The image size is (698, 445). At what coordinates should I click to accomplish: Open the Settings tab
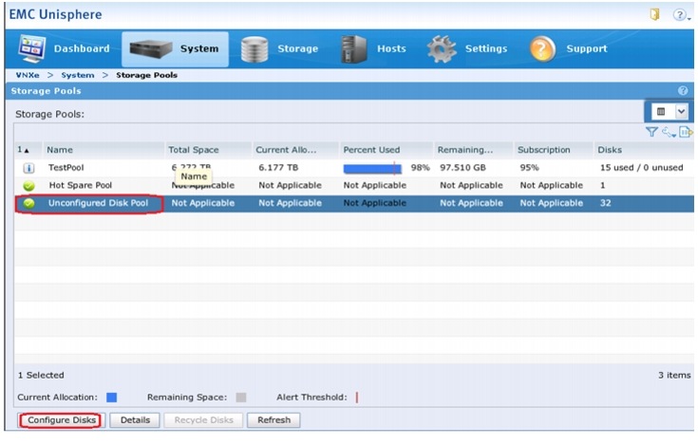pyautogui.click(x=467, y=49)
